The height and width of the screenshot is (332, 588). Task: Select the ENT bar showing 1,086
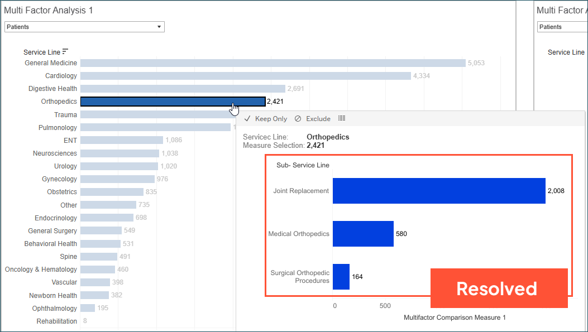pos(122,140)
